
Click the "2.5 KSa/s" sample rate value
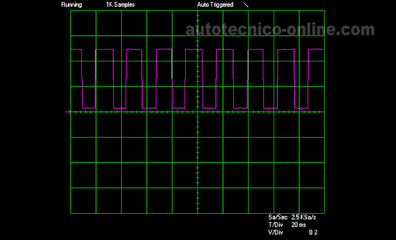tap(304, 217)
